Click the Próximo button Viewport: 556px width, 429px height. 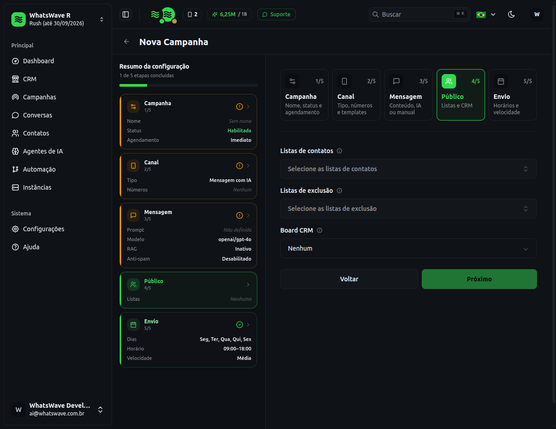[x=479, y=279]
